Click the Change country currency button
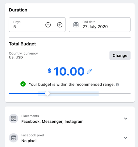The height and width of the screenshot is (147, 138). [x=120, y=55]
